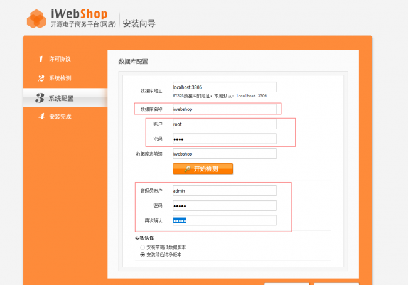The image size is (408, 285).
Task: Click the 数据库配置 section heading
Action: point(133,62)
